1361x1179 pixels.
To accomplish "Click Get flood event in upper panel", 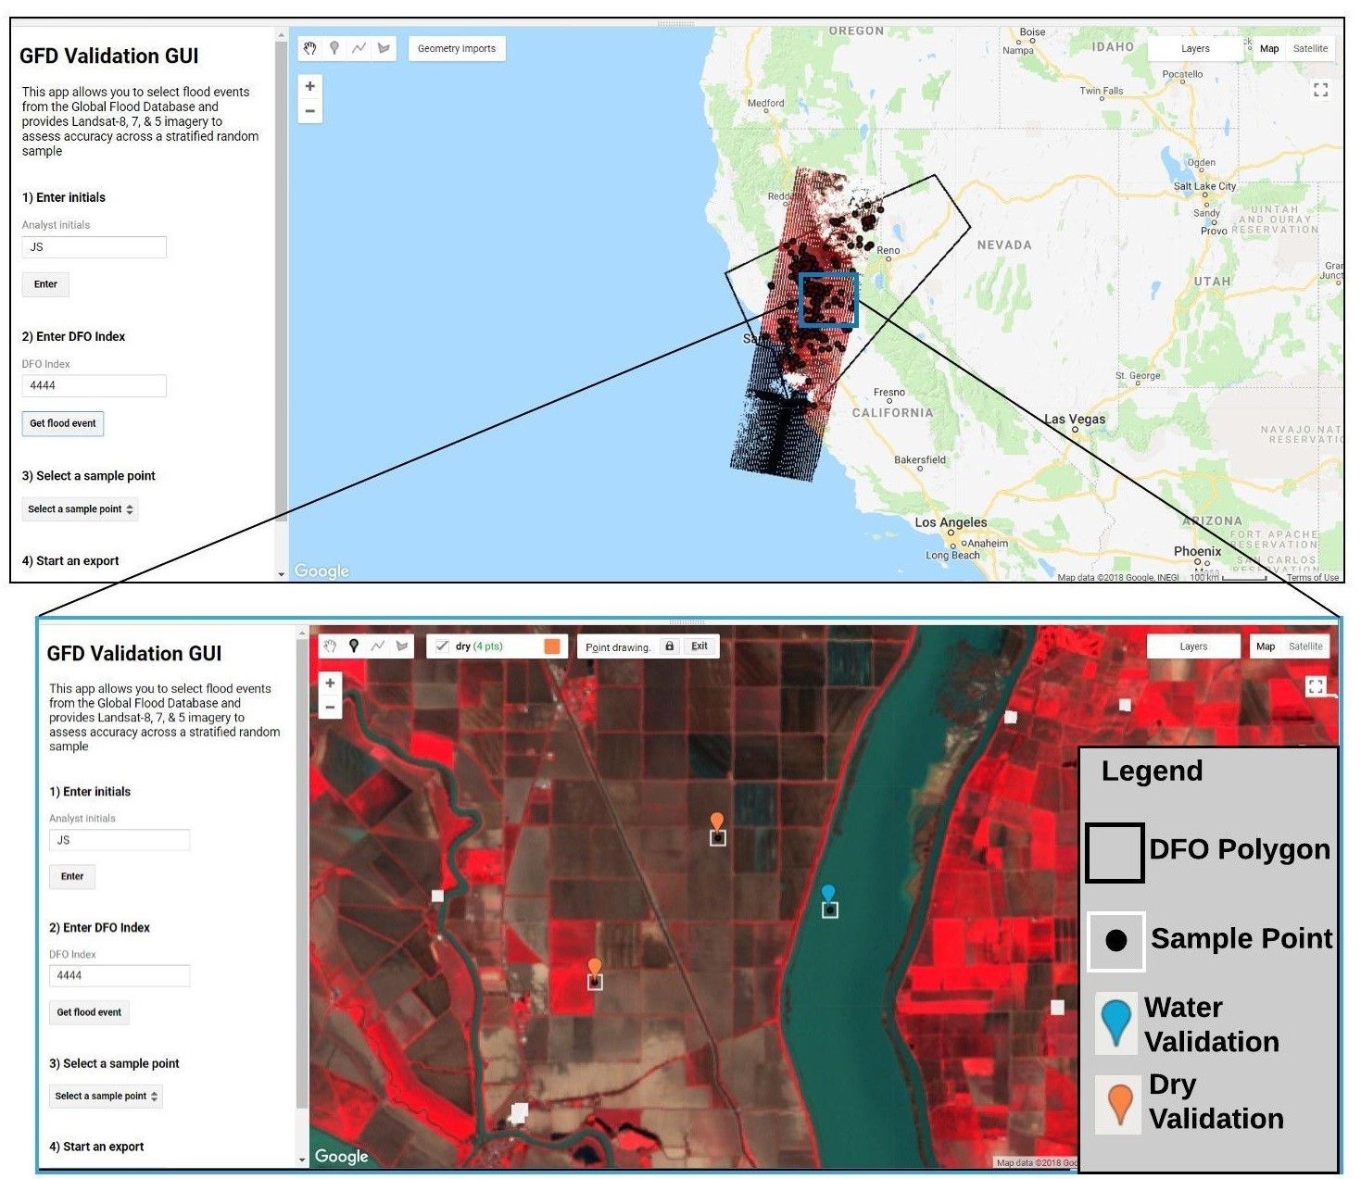I will coord(62,423).
